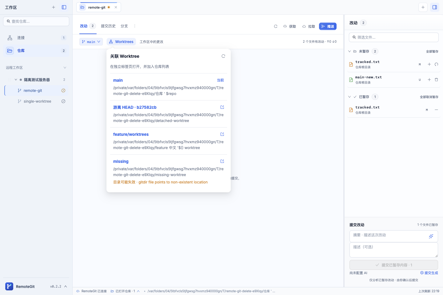Open the more options menu beside 分支
Viewport: 443px width, 295px height.
(x=135, y=26)
